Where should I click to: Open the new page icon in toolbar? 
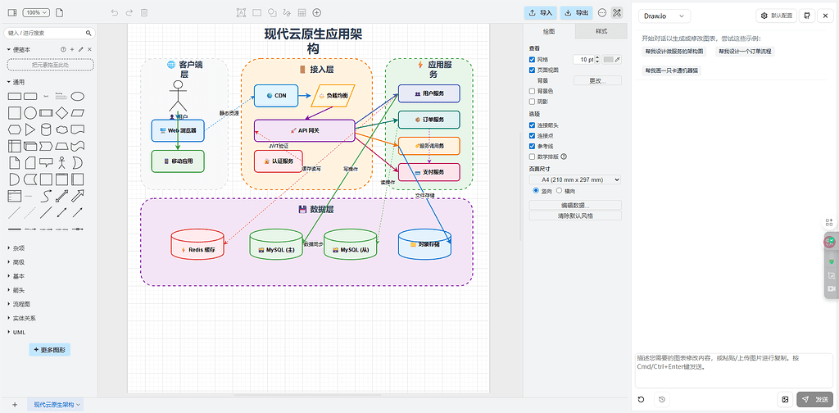[59, 12]
